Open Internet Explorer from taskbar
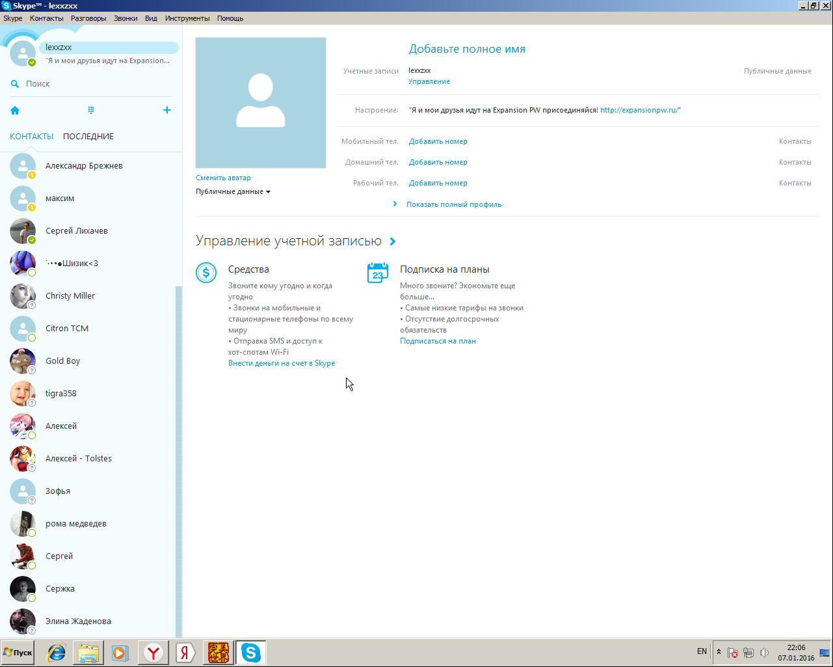Viewport: 833px width, 667px height. [x=57, y=653]
